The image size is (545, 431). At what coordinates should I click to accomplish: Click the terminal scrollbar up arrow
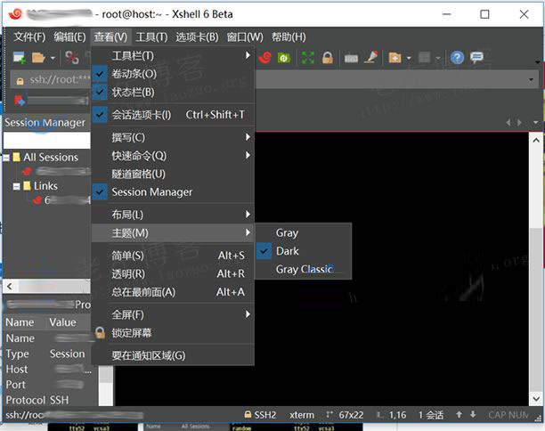[x=536, y=141]
